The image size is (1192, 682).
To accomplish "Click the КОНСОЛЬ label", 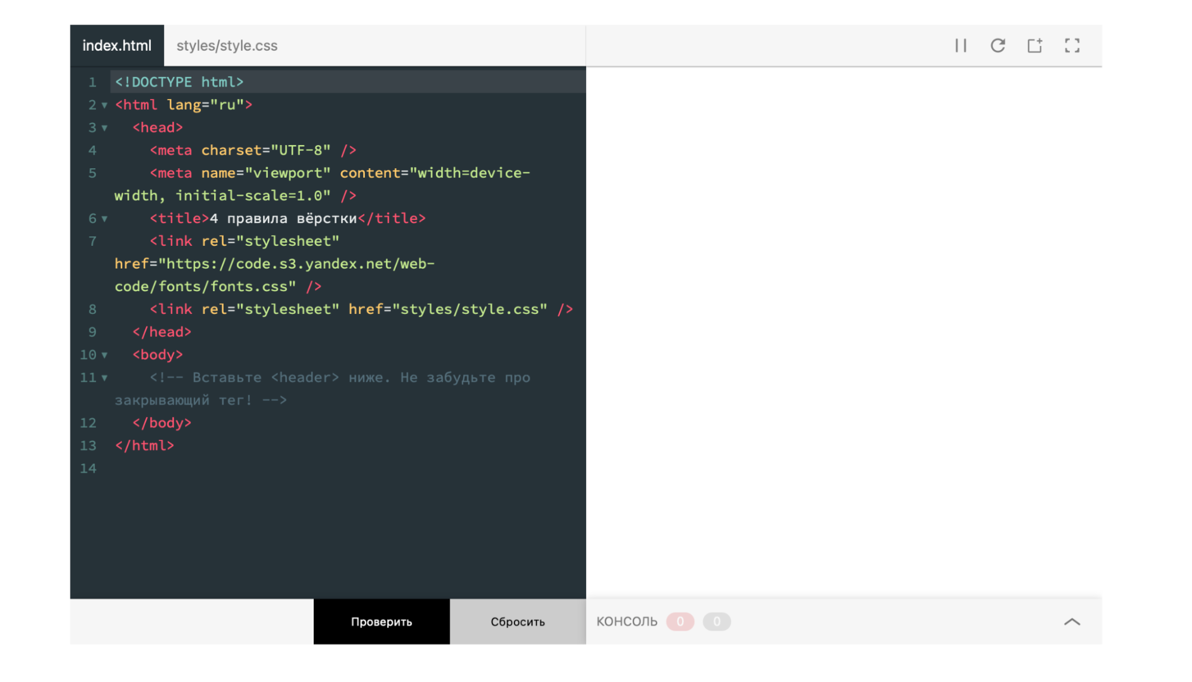I will coord(627,622).
